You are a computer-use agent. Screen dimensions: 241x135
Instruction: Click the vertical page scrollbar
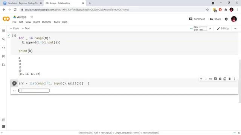click(x=240, y=81)
